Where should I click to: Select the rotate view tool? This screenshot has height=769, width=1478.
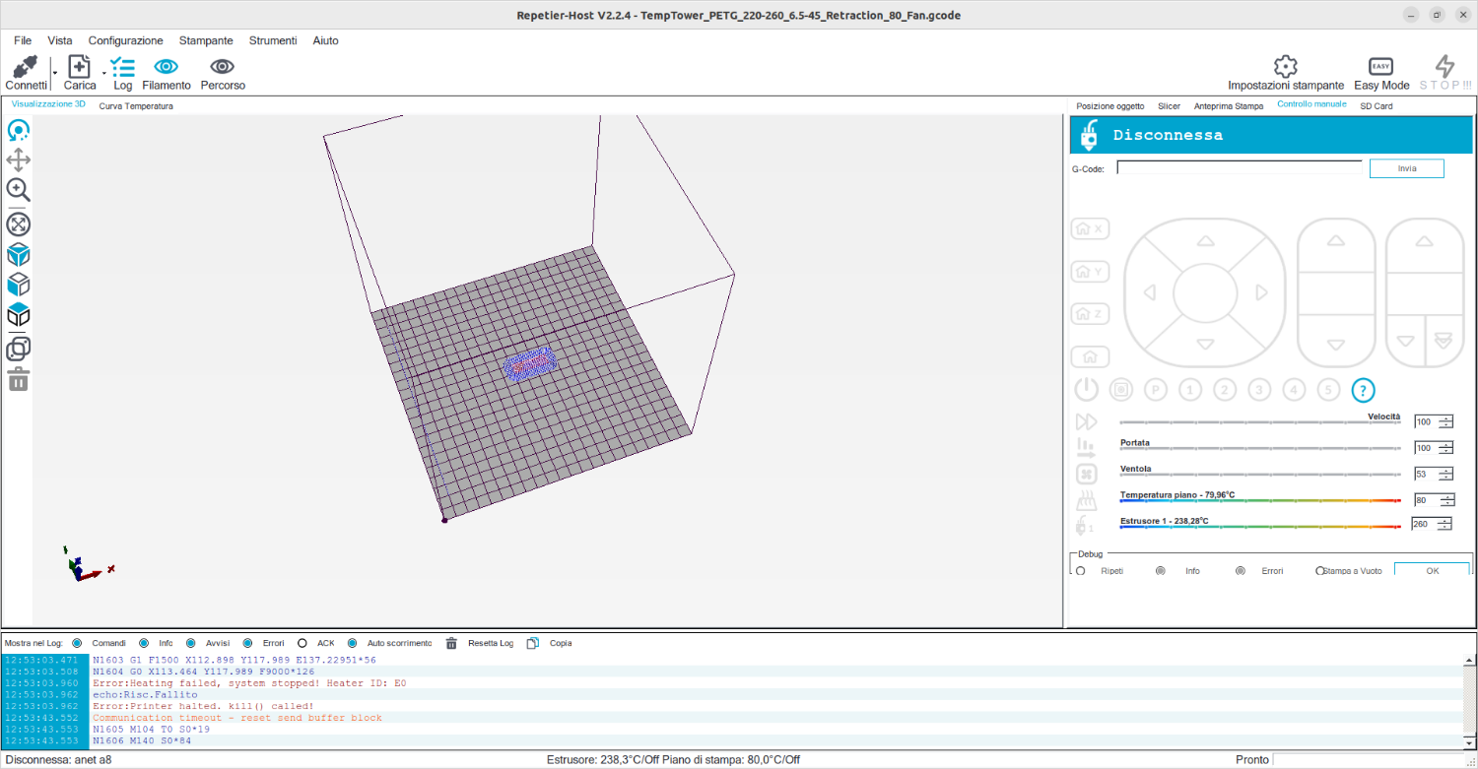[19, 130]
